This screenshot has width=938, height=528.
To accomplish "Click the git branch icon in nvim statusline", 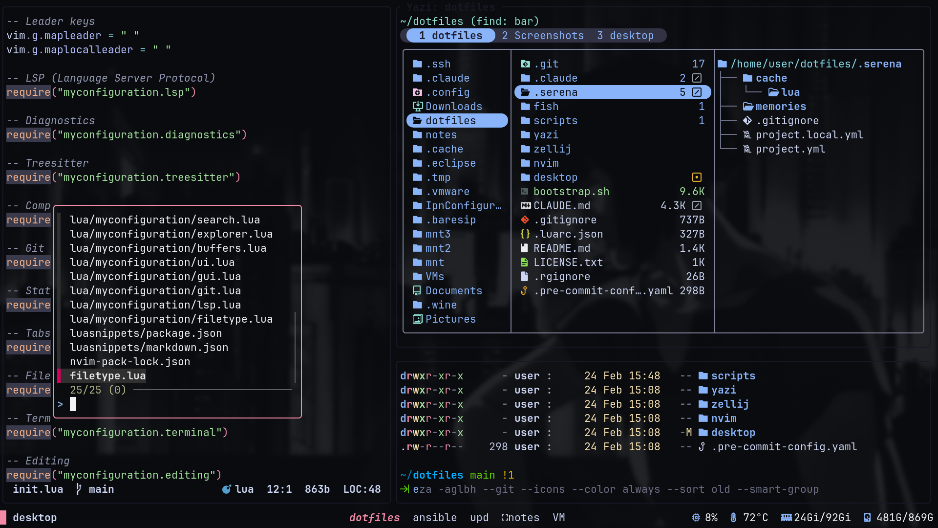I will (79, 489).
